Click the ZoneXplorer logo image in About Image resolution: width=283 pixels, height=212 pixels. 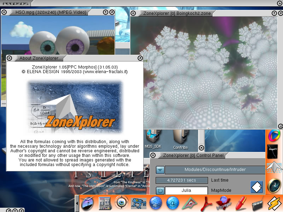75,107
